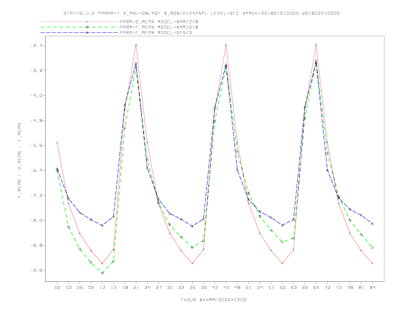Click x-axis tick label 03
This screenshot has width=406, height=313.
point(68,287)
